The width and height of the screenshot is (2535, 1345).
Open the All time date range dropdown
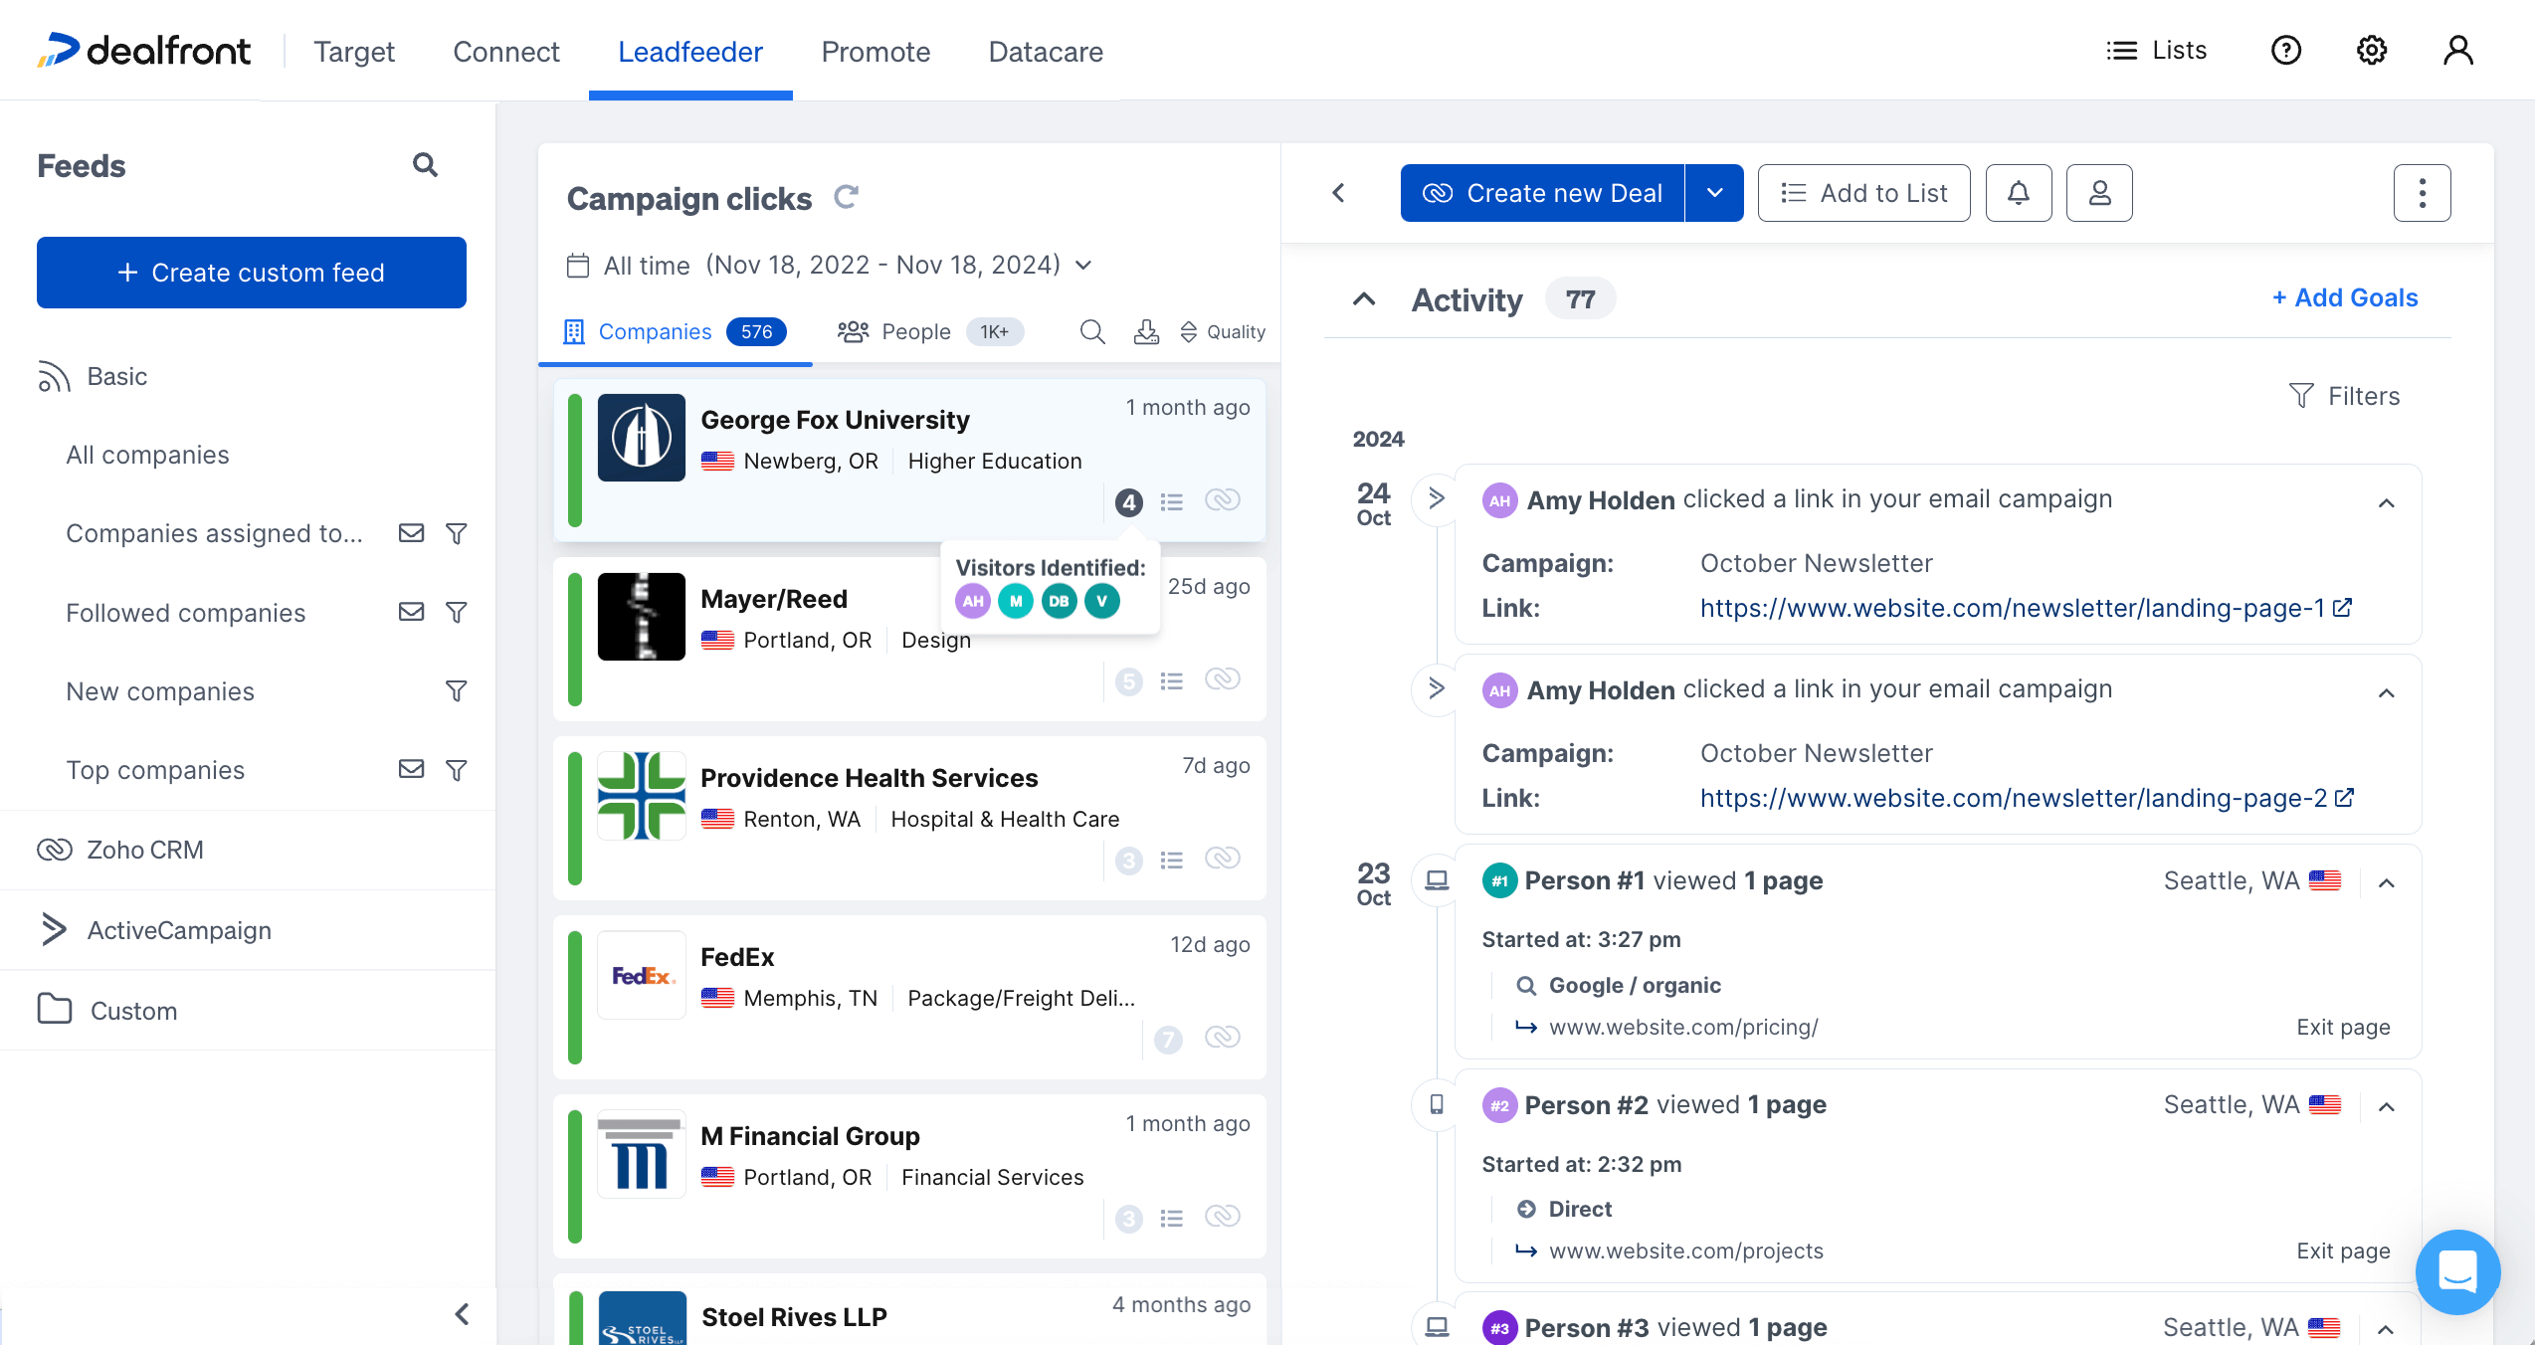tap(1083, 265)
